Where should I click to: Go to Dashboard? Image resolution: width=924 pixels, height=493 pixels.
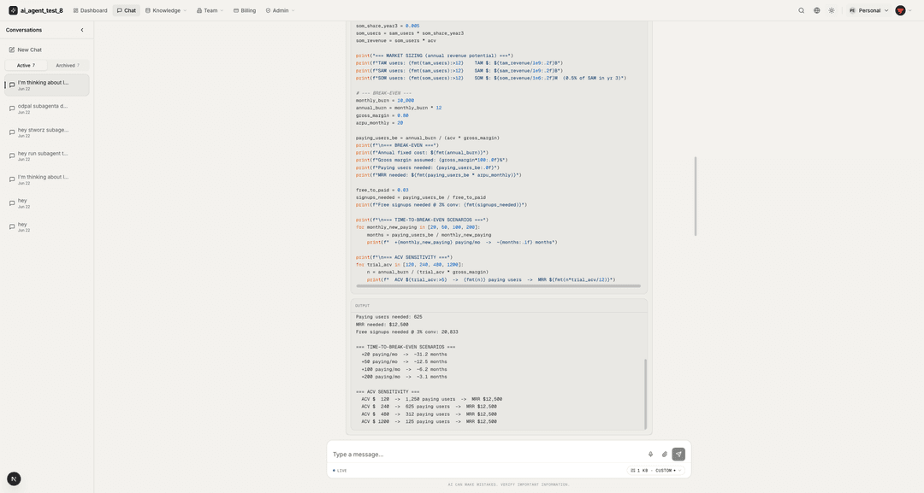[90, 10]
